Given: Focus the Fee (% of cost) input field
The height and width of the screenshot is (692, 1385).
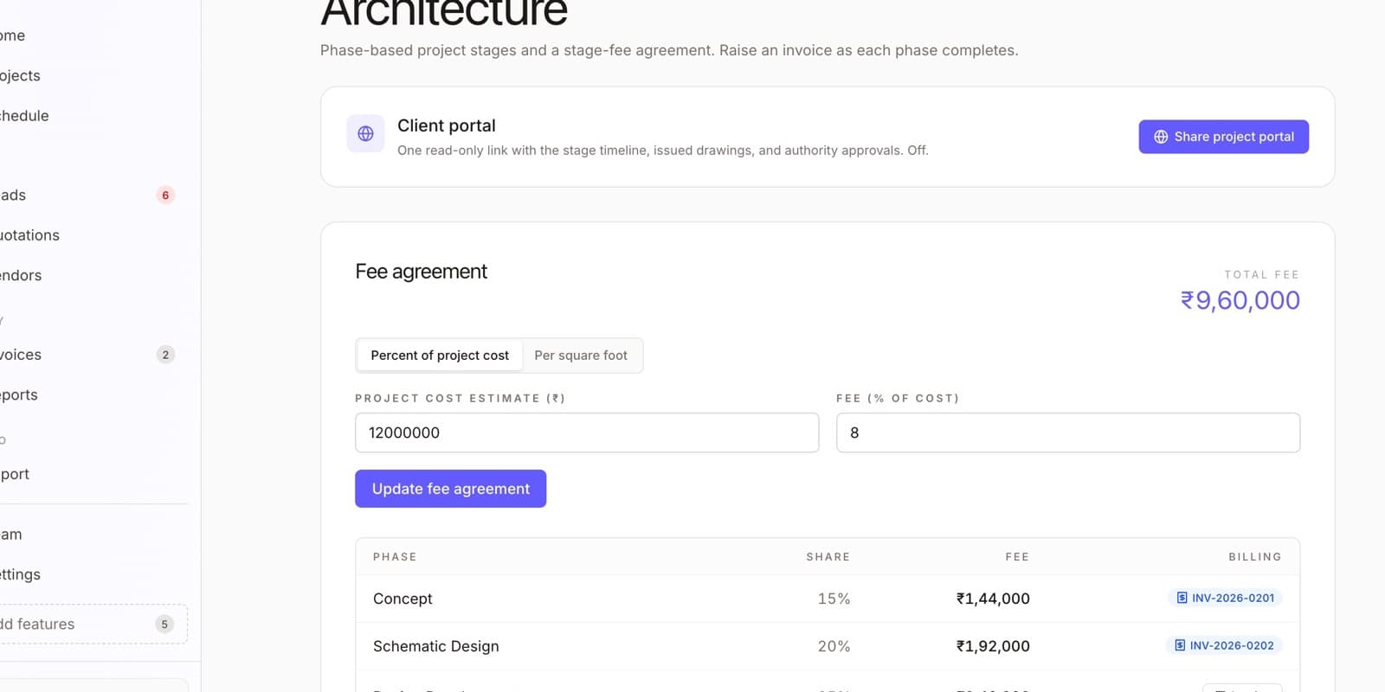Looking at the screenshot, I should (1068, 432).
